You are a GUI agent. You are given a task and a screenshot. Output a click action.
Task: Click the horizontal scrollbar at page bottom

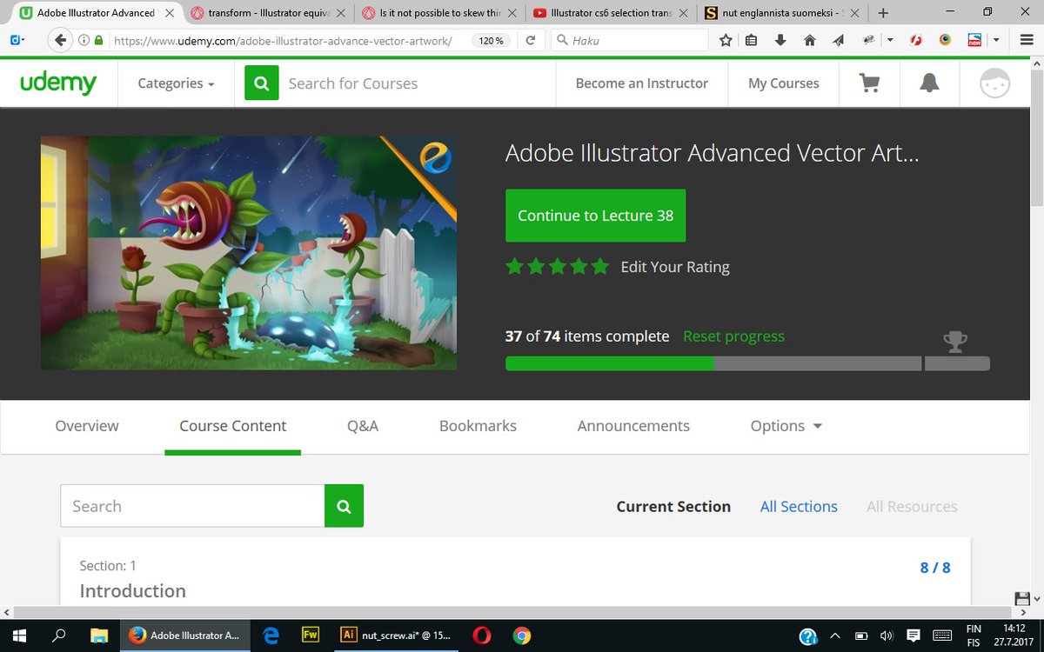pyautogui.click(x=513, y=612)
